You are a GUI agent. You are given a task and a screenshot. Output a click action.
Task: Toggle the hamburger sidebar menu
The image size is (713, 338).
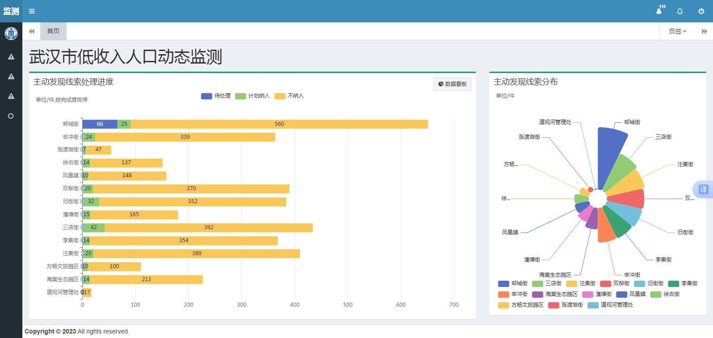[32, 11]
